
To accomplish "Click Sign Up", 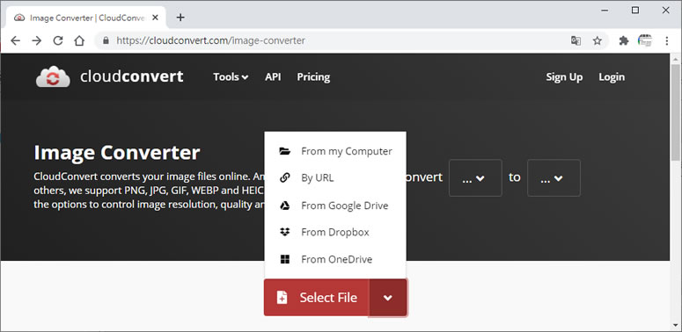I will (564, 77).
